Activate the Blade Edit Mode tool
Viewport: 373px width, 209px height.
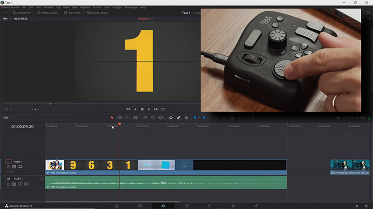click(136, 118)
